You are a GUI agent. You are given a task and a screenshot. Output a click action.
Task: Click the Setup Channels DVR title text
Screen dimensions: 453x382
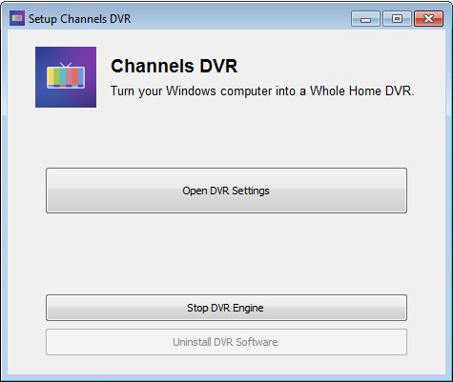(x=80, y=19)
